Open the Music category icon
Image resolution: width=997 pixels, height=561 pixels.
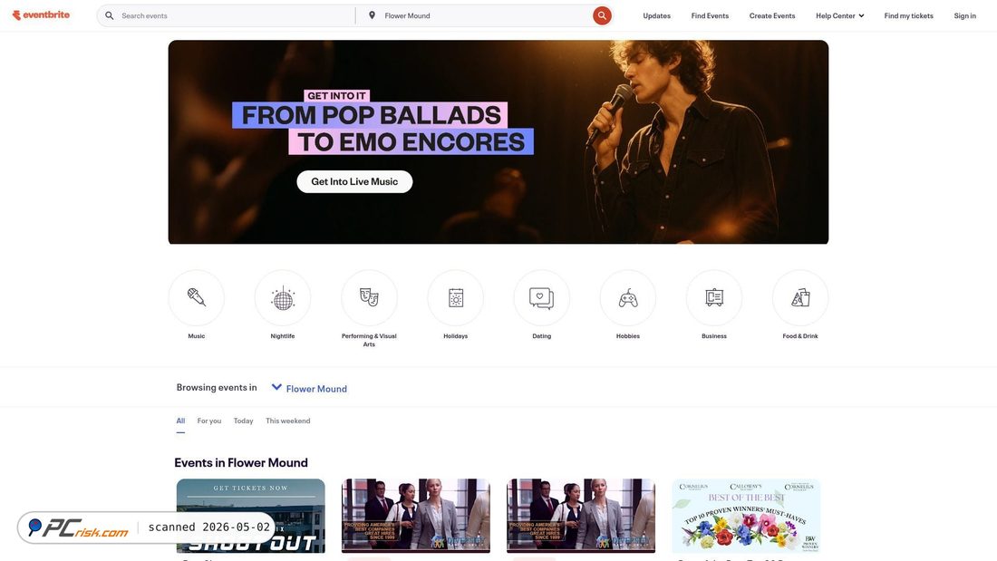point(197,297)
